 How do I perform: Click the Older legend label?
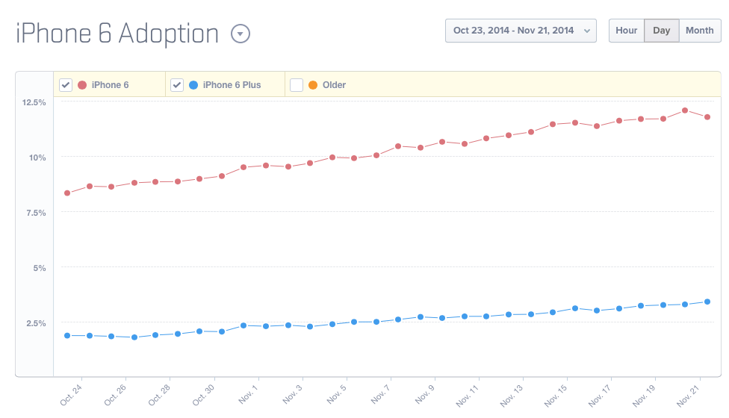click(334, 85)
